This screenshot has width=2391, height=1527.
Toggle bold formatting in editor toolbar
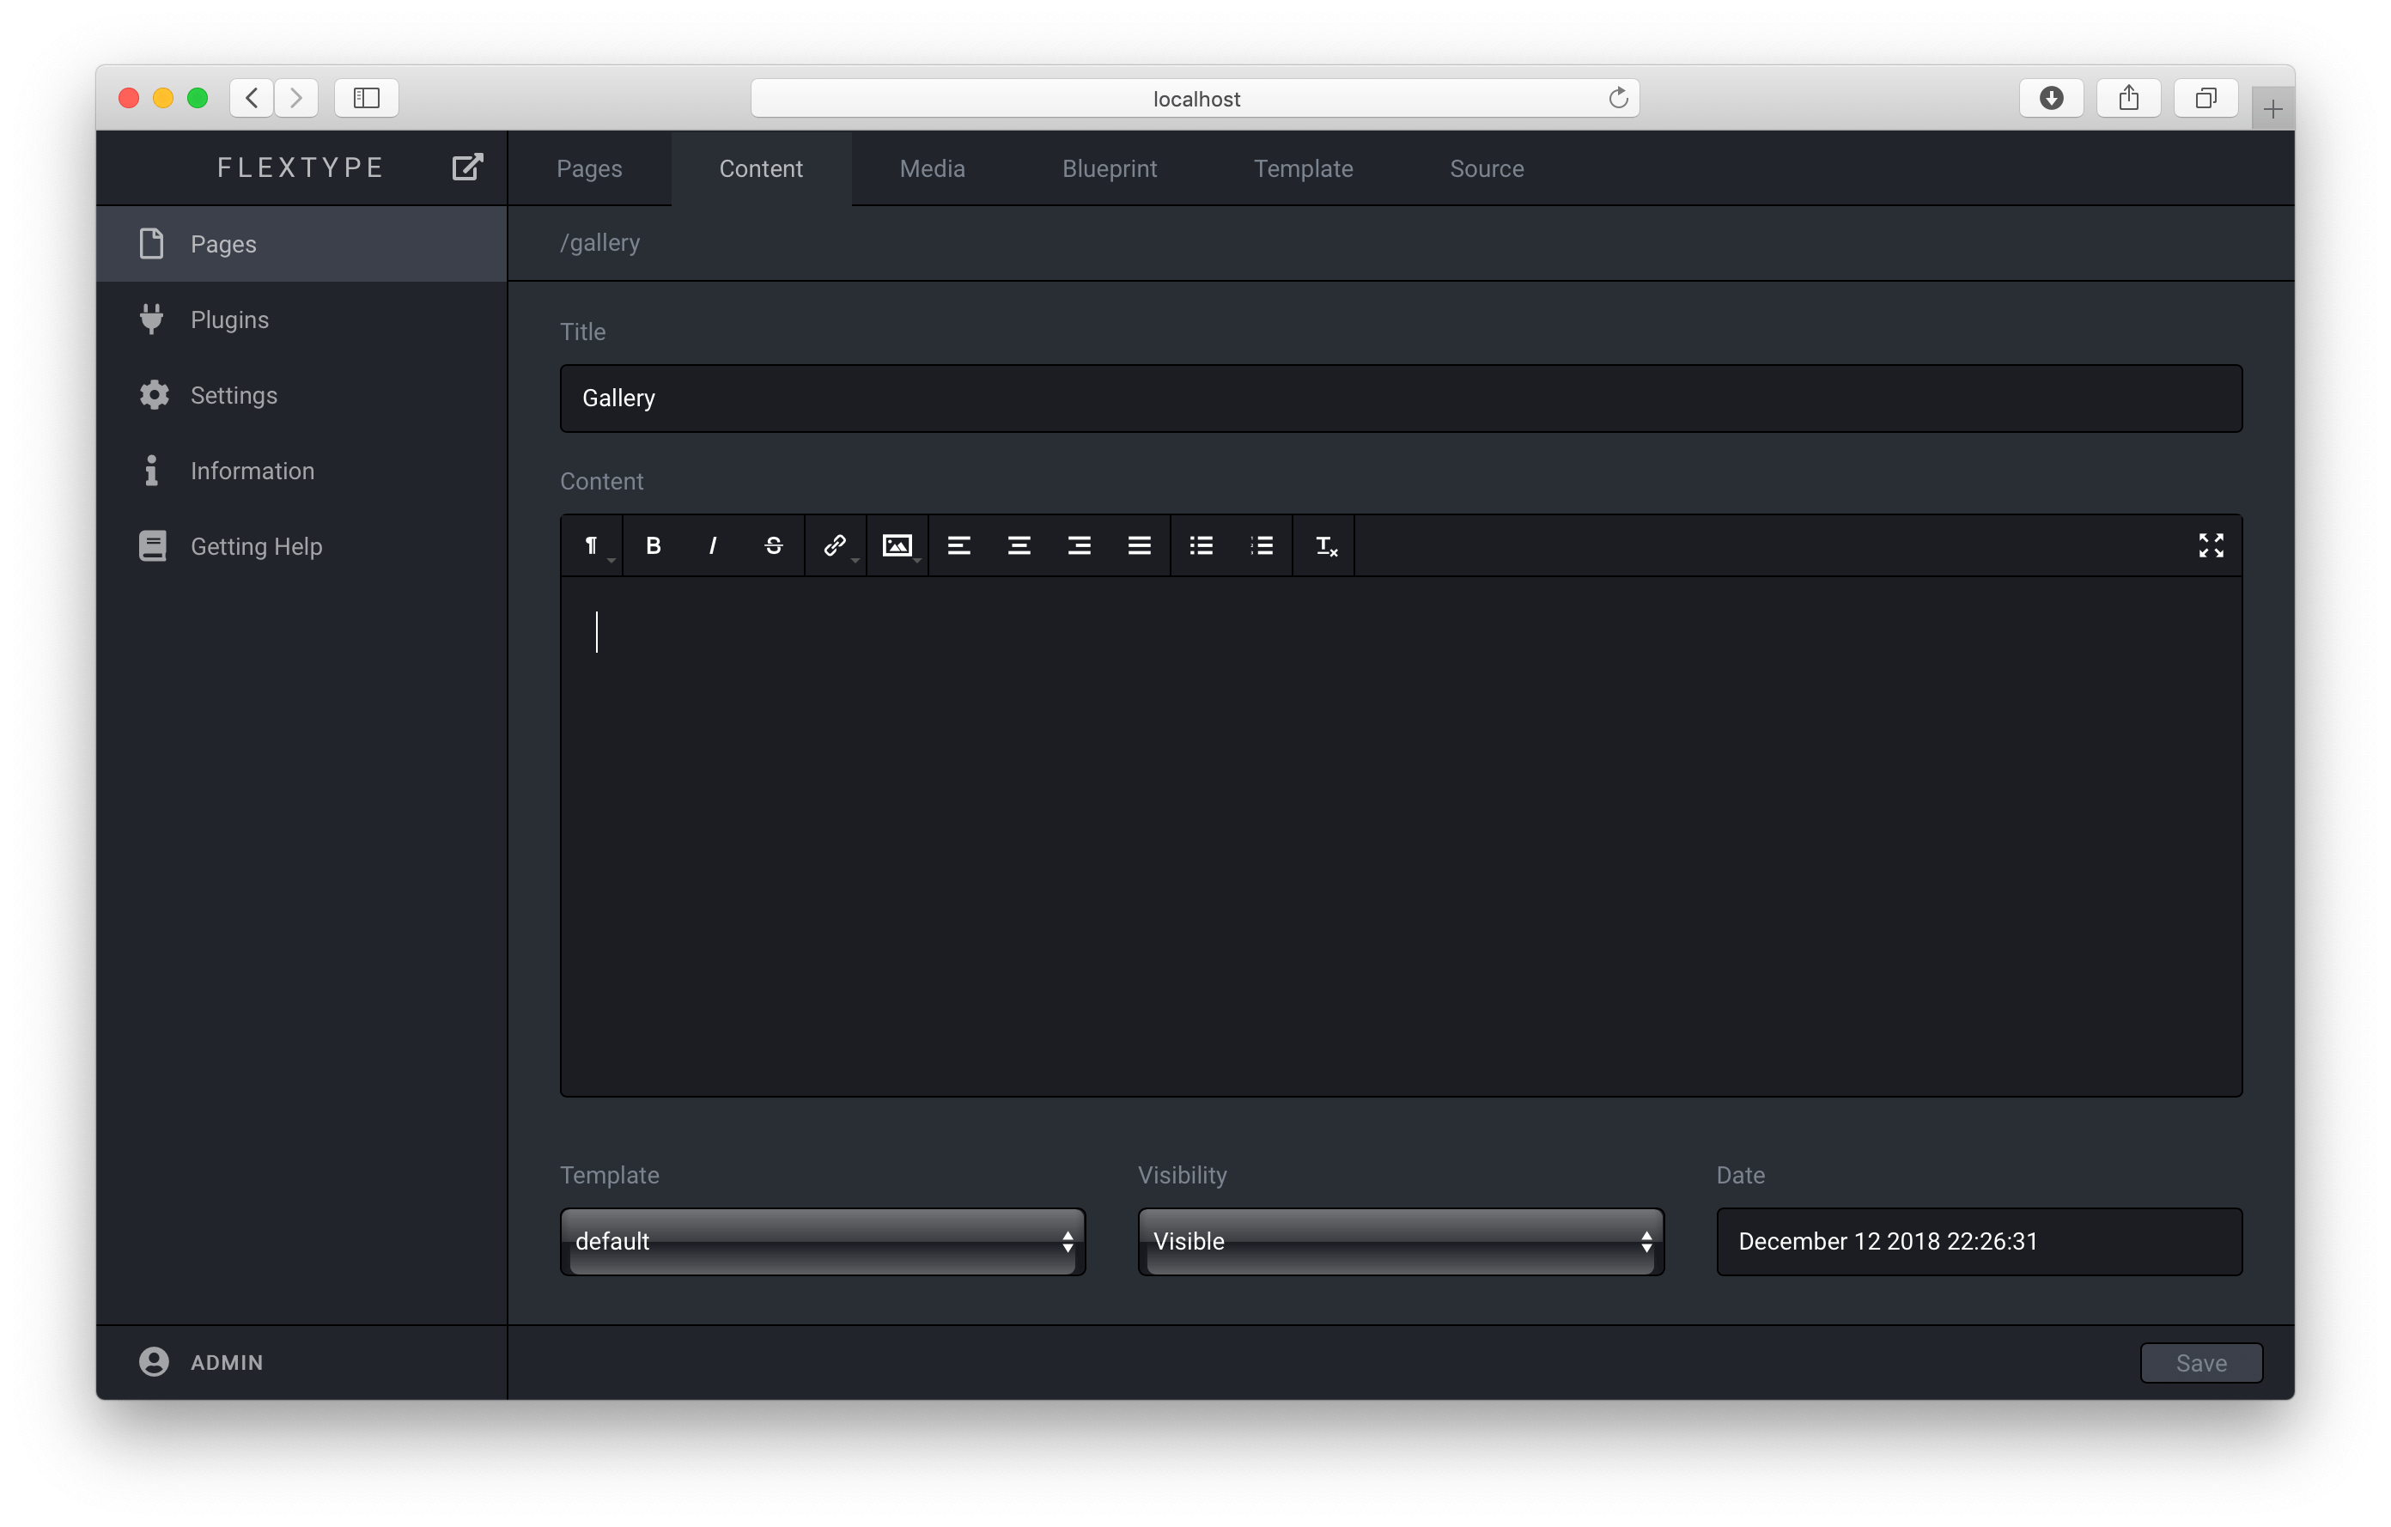[654, 545]
